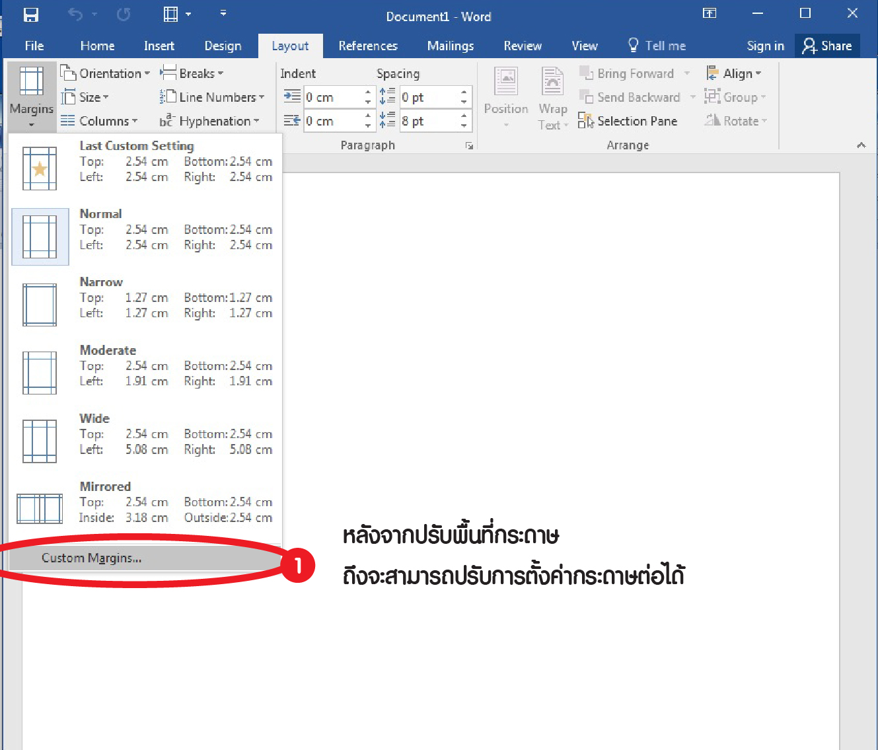Open Send Backward dropdown arrow
The width and height of the screenshot is (878, 750).
(693, 97)
